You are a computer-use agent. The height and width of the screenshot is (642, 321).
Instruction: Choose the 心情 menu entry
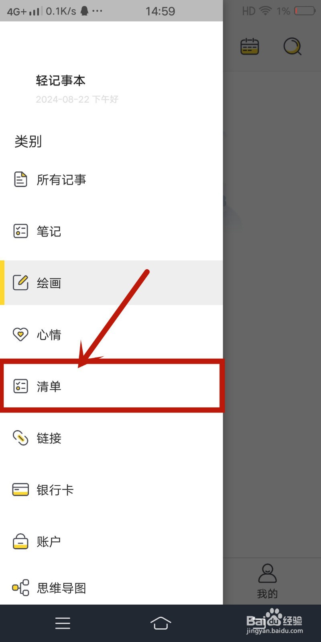tap(112, 334)
